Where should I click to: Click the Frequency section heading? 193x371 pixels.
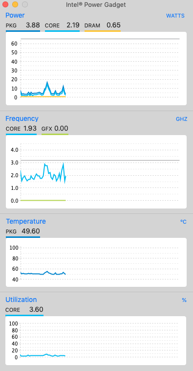21,118
